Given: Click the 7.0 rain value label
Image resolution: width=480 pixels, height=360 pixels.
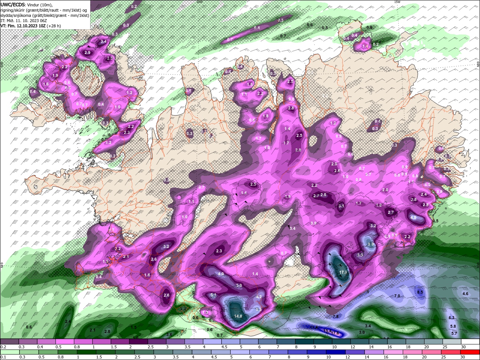Looking at the screenshot, I should (x=397, y=296).
